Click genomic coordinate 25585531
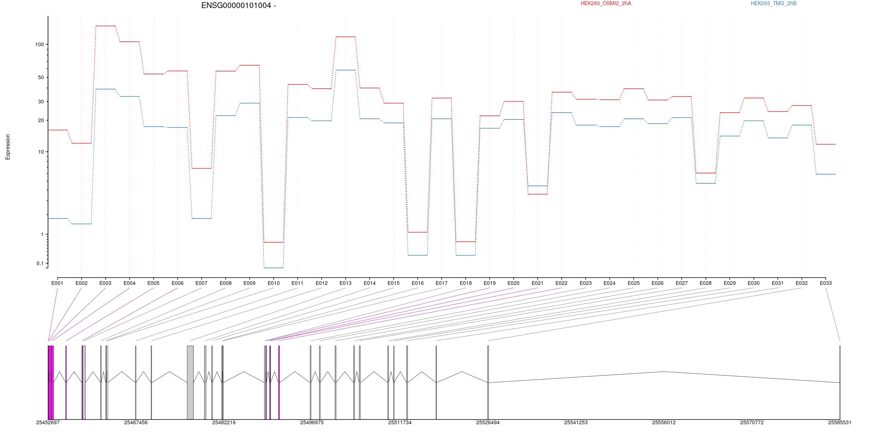Viewport: 880px width, 440px height. [840, 422]
